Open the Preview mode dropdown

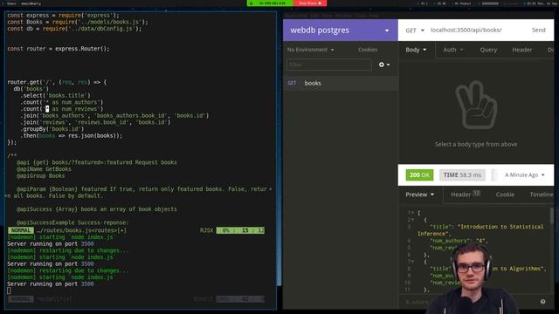pyautogui.click(x=419, y=195)
